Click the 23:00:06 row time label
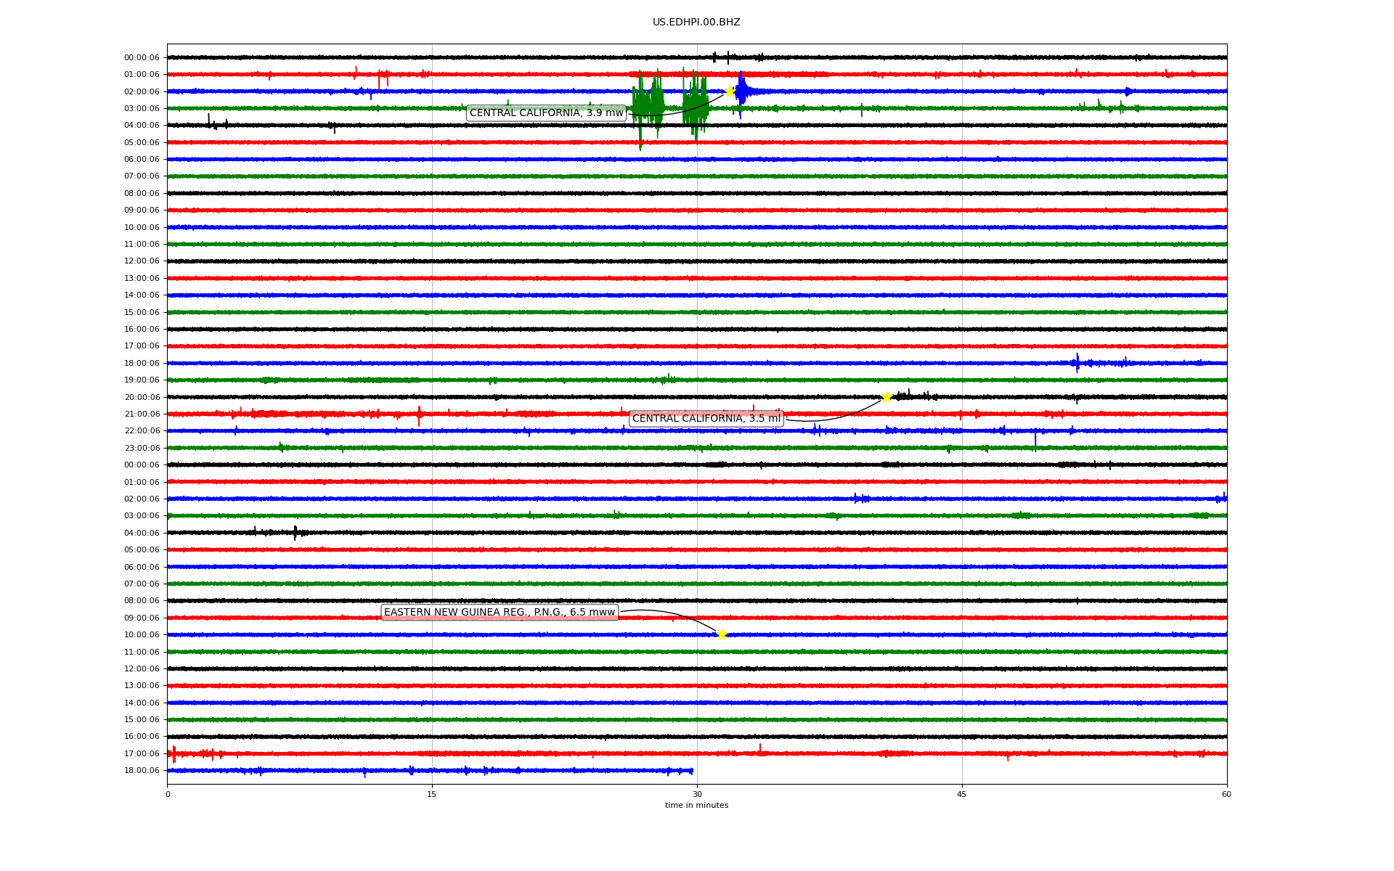 142,448
